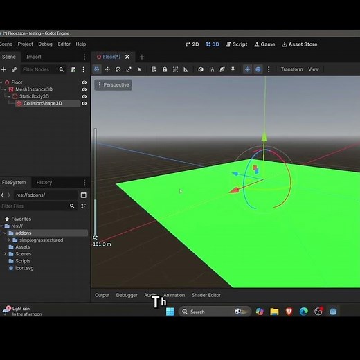Click the magnifier in Filter Nodes field
This screenshot has width=360, height=360.
62,69
